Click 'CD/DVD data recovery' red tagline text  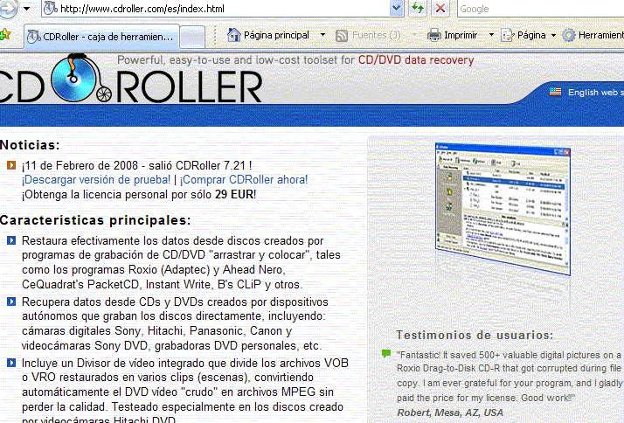pyautogui.click(x=416, y=60)
